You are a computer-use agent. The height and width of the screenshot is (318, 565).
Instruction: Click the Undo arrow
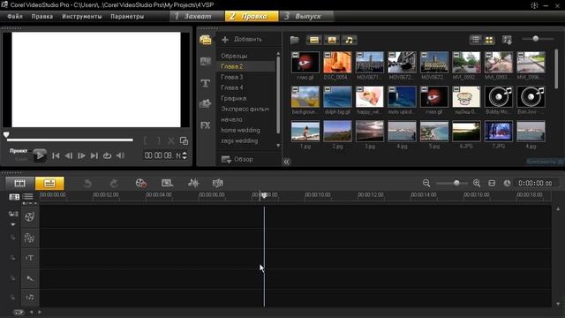87,184
